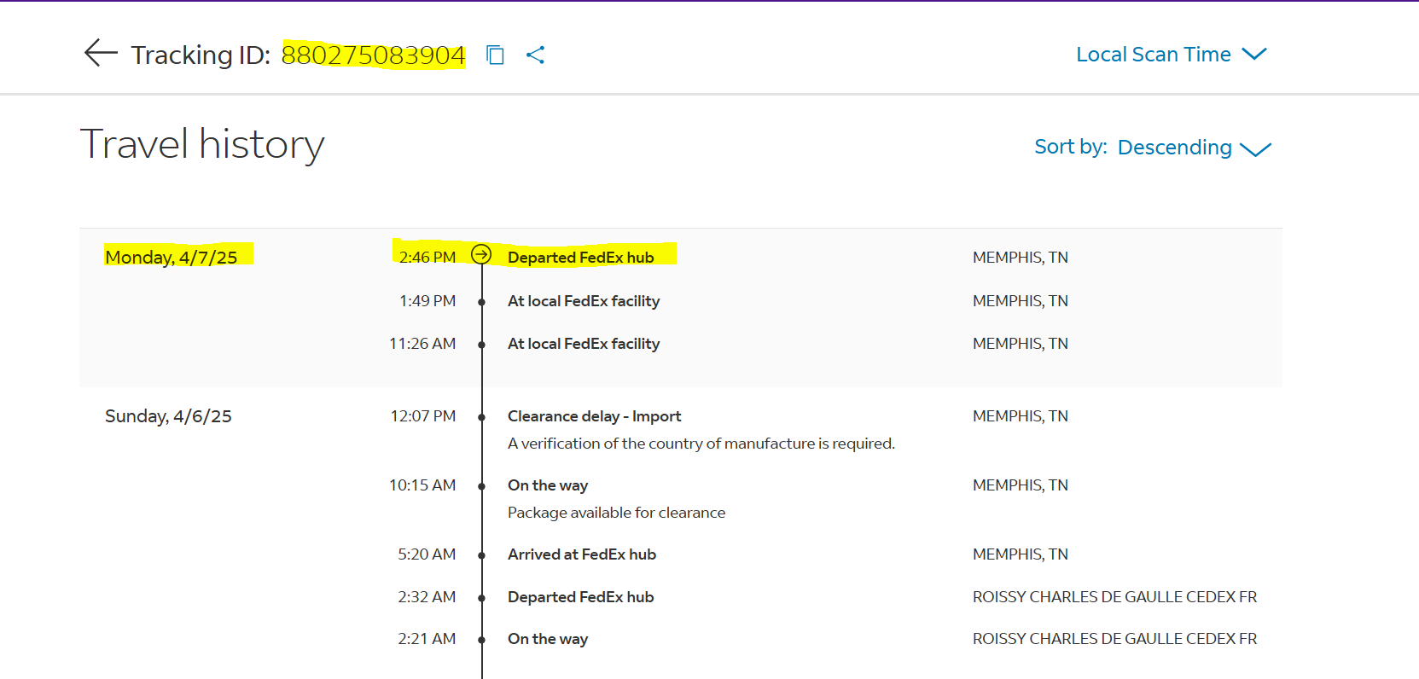Click the 11:26 AM At local FedEx facility entry
Image resolution: width=1419 pixels, height=679 pixels.
[584, 343]
